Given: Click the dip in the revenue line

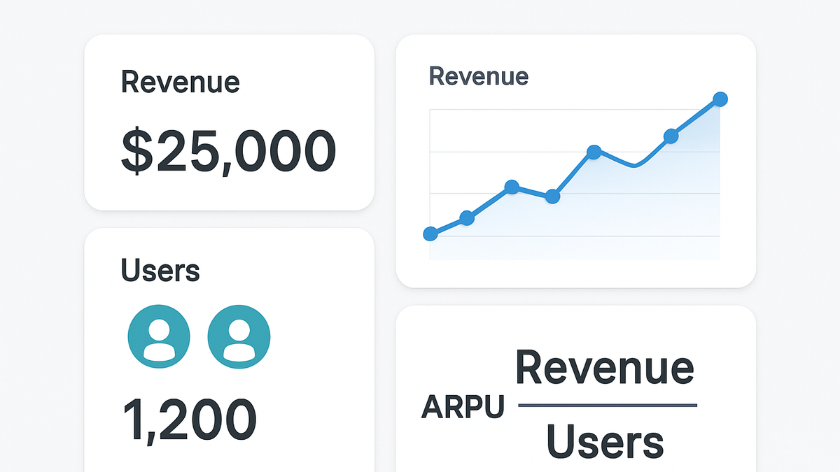Looking at the screenshot, I should click(634, 165).
